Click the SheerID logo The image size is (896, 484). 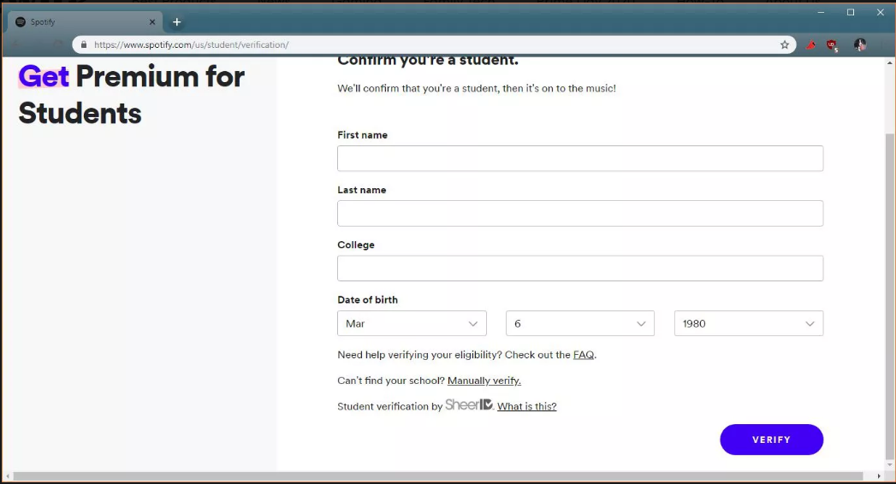[x=469, y=404]
